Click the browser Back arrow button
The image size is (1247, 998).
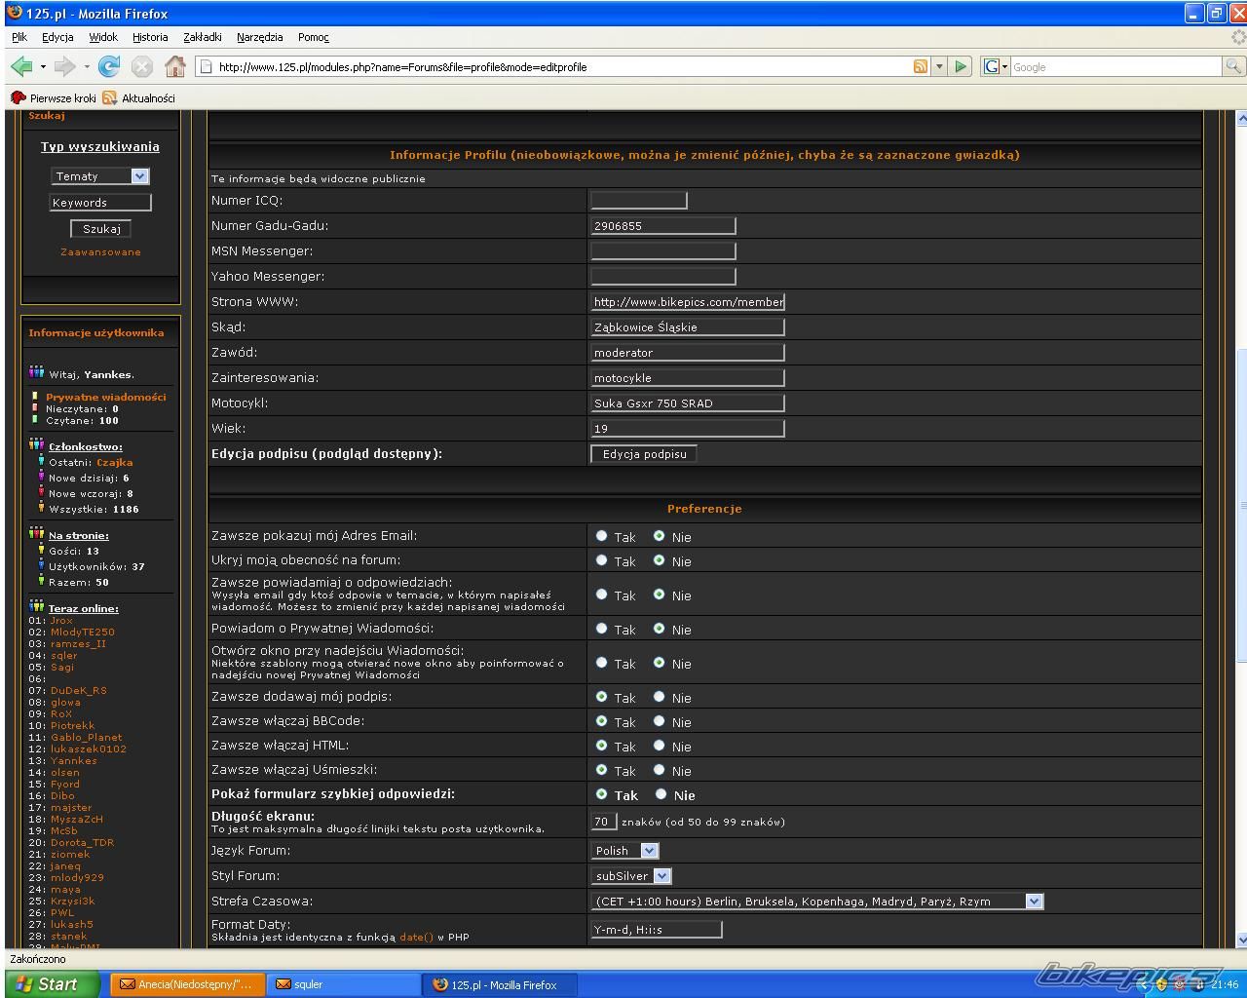[x=20, y=66]
